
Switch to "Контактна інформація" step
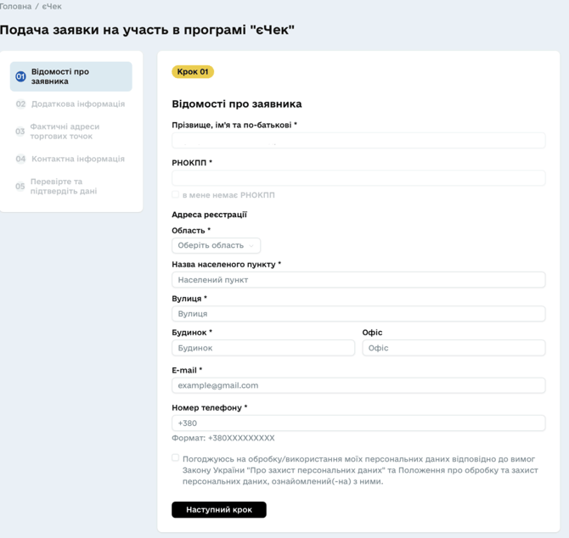[x=78, y=159]
